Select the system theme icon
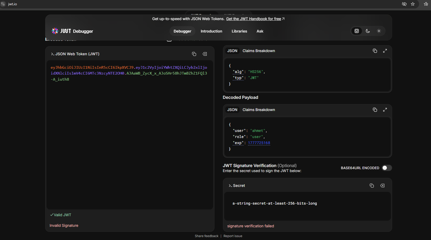Screen dimensions: 431x240 click(357, 31)
